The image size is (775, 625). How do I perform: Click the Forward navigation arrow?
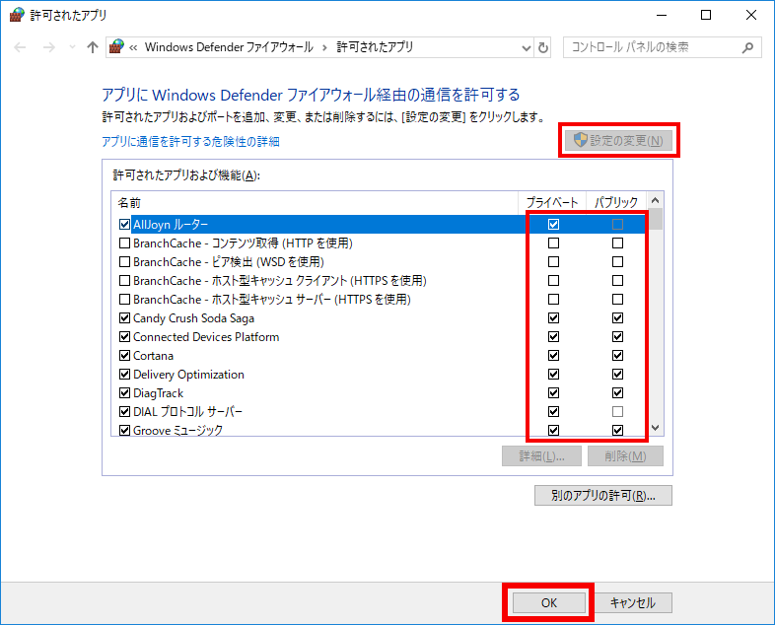pyautogui.click(x=49, y=47)
